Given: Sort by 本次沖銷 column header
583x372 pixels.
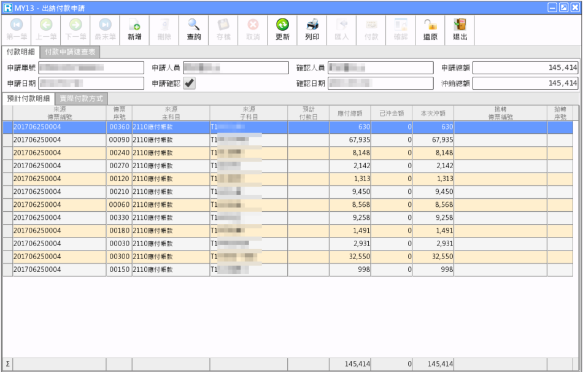Looking at the screenshot, I should pyautogui.click(x=433, y=113).
